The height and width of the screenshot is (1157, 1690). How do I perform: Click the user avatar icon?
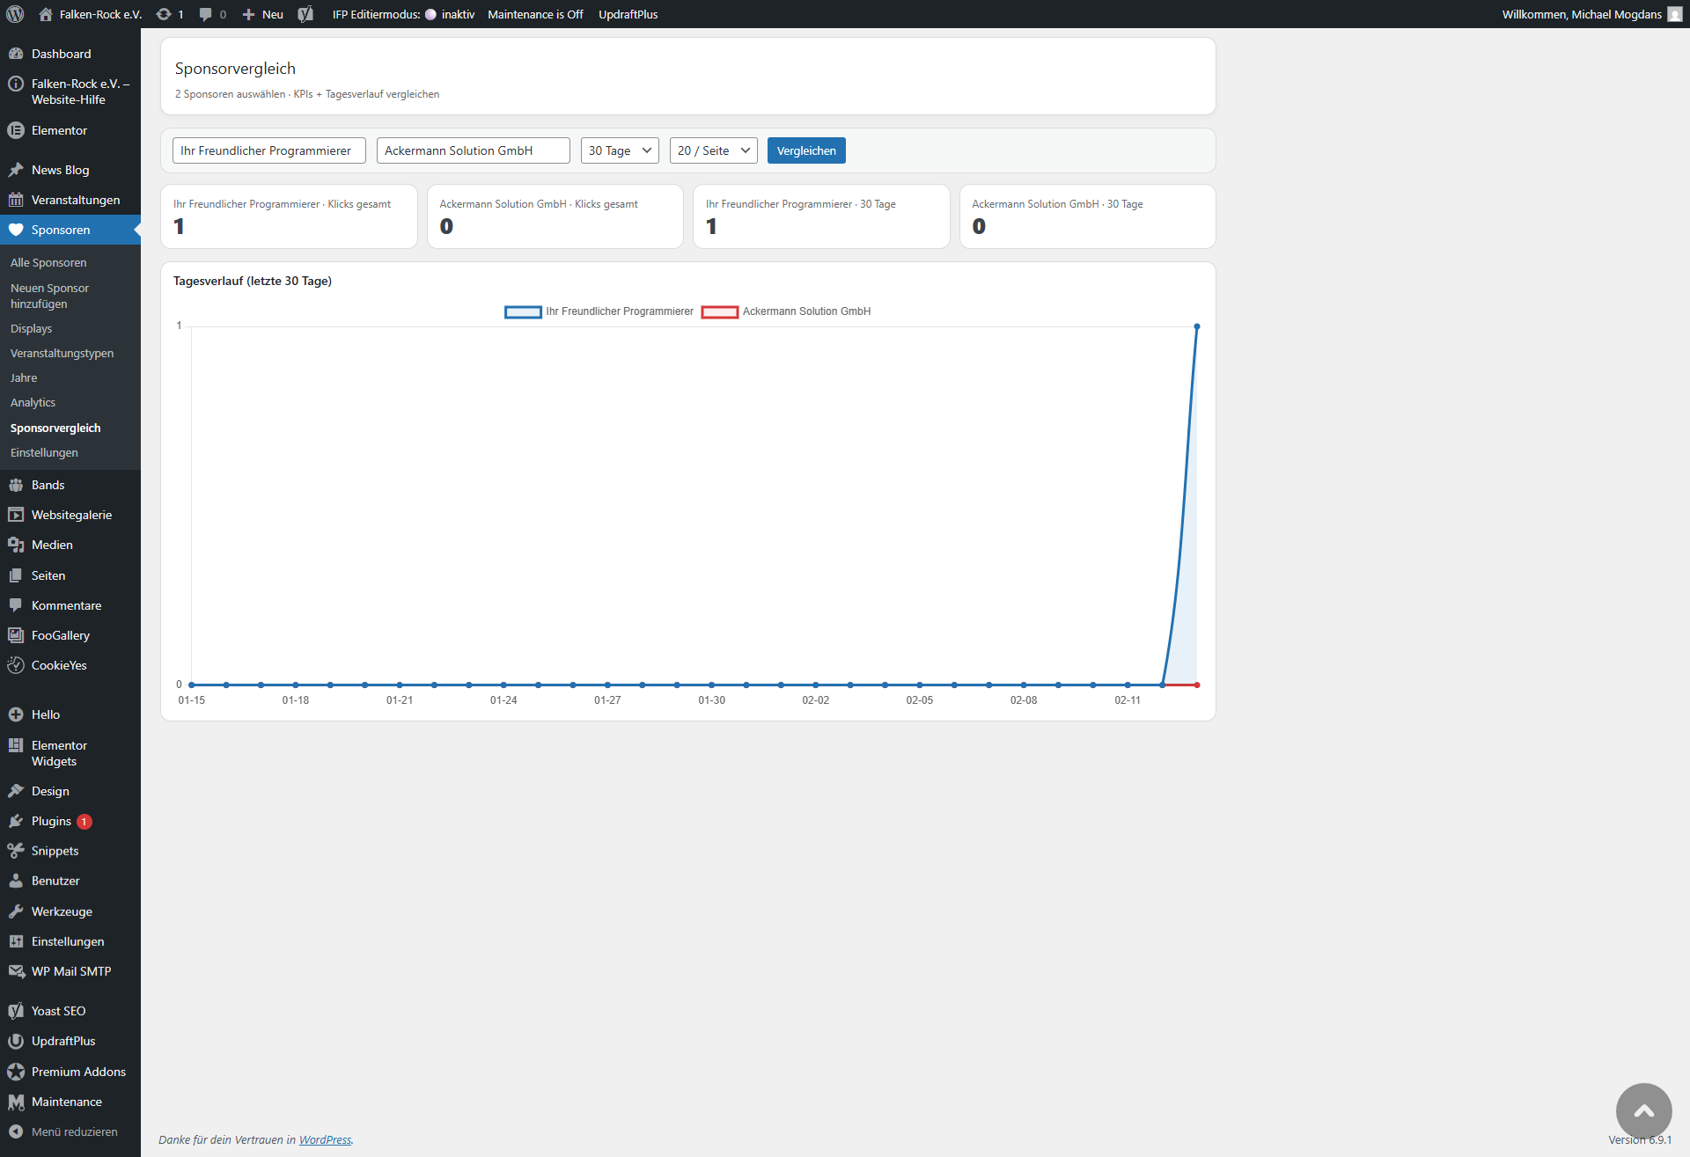tap(1674, 14)
